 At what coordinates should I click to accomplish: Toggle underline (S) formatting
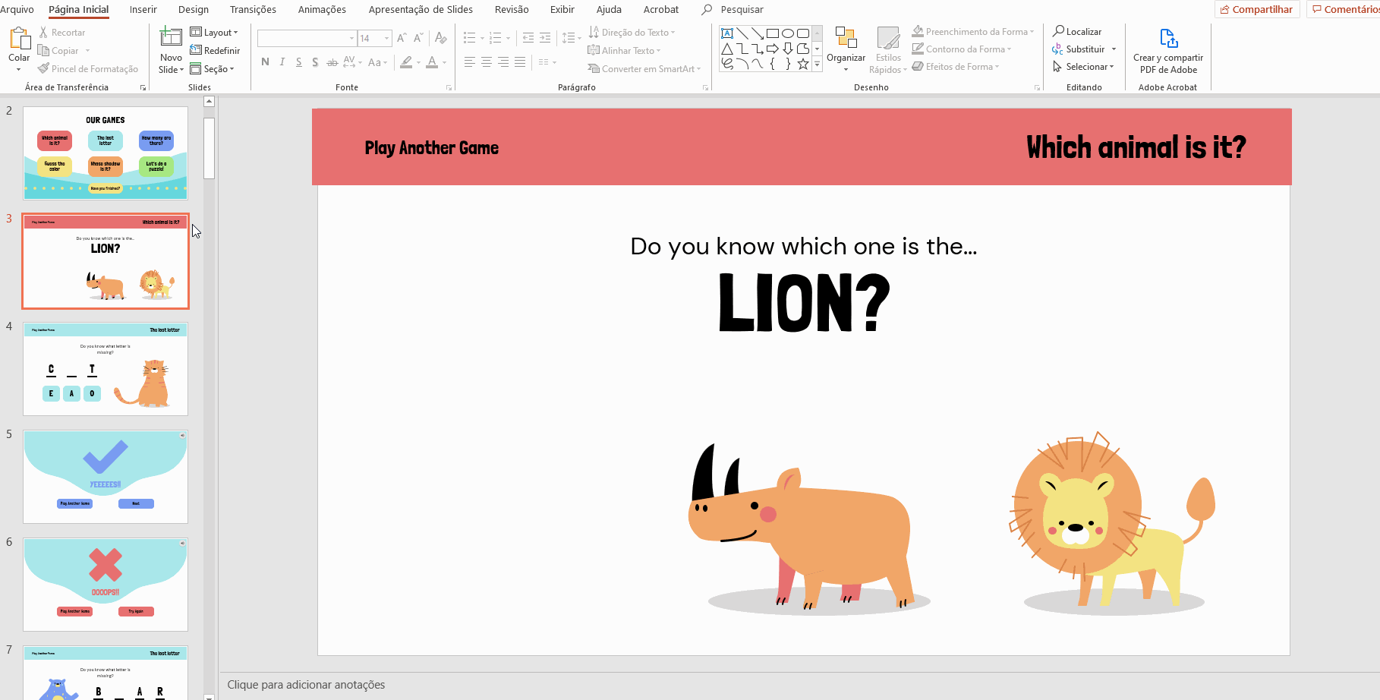pyautogui.click(x=299, y=62)
